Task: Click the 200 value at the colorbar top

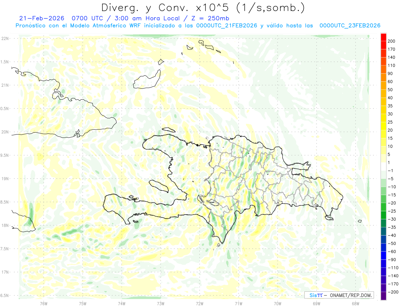Action: [391, 41]
